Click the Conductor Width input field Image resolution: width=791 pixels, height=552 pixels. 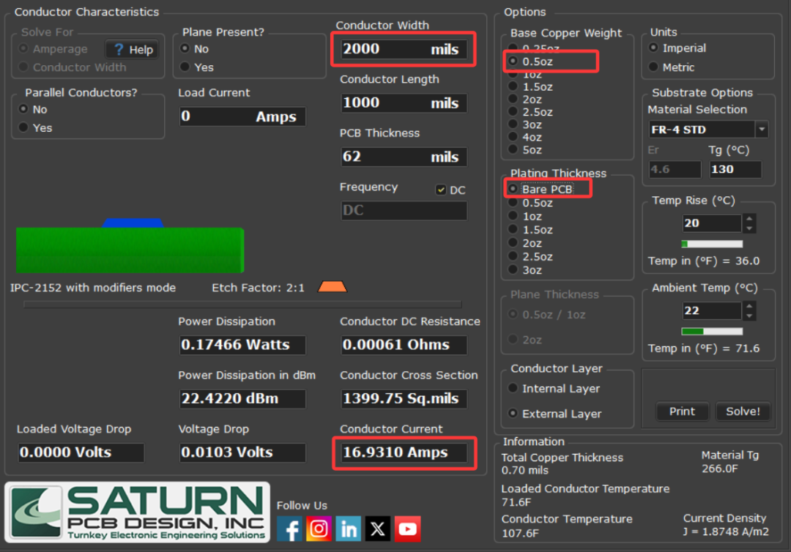(x=403, y=49)
